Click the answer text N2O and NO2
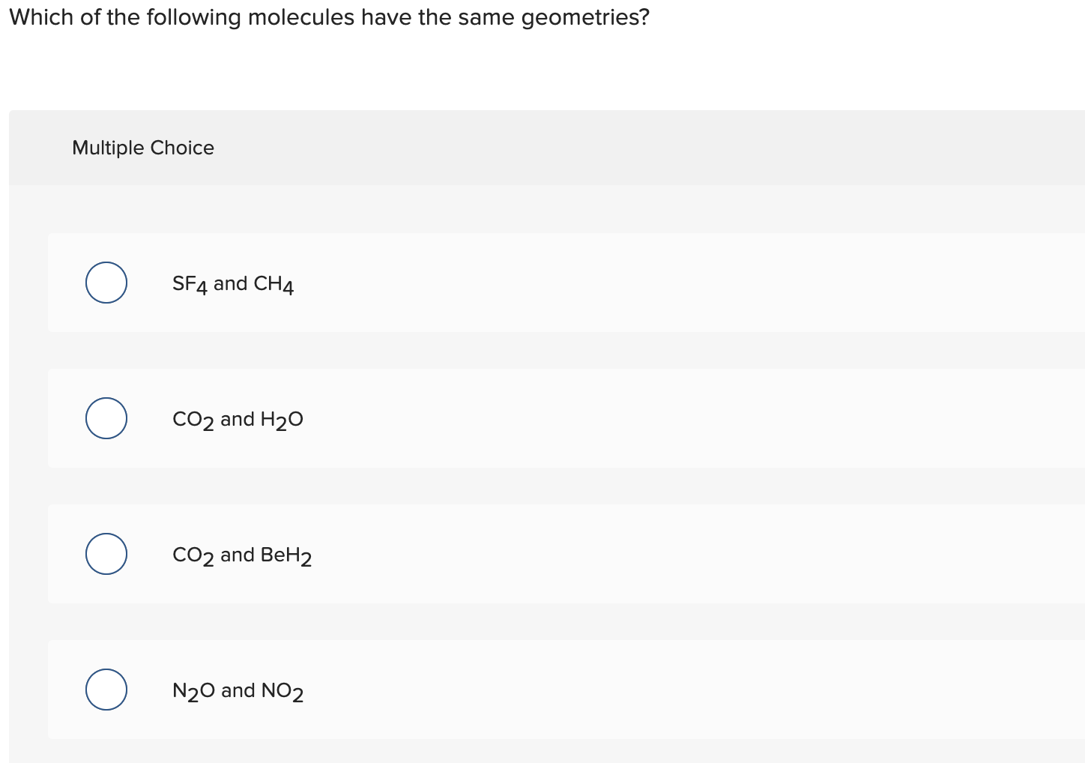This screenshot has width=1085, height=763. (238, 690)
